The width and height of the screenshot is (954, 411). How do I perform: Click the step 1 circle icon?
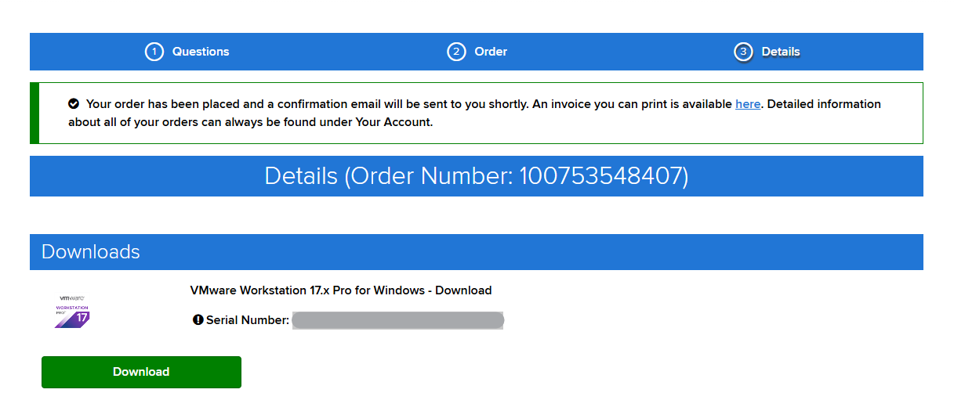(154, 52)
